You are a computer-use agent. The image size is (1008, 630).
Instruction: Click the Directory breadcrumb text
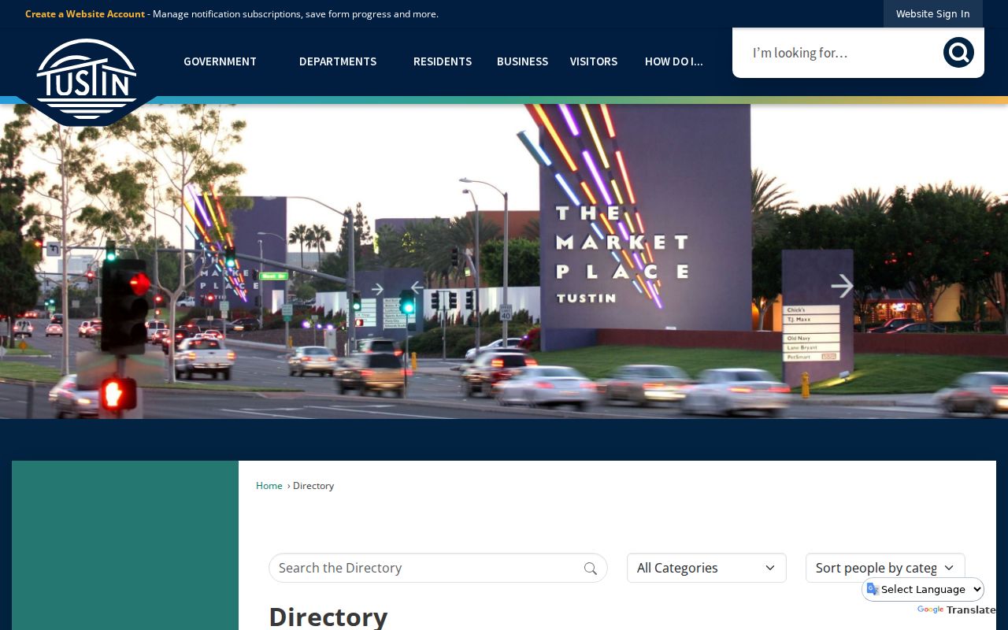(x=313, y=486)
